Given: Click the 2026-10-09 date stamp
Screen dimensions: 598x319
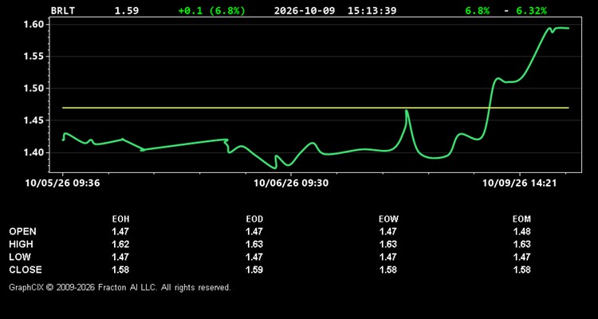Looking at the screenshot, I should coord(305,10).
